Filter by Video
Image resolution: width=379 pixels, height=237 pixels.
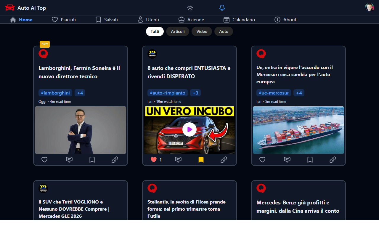coord(202,31)
